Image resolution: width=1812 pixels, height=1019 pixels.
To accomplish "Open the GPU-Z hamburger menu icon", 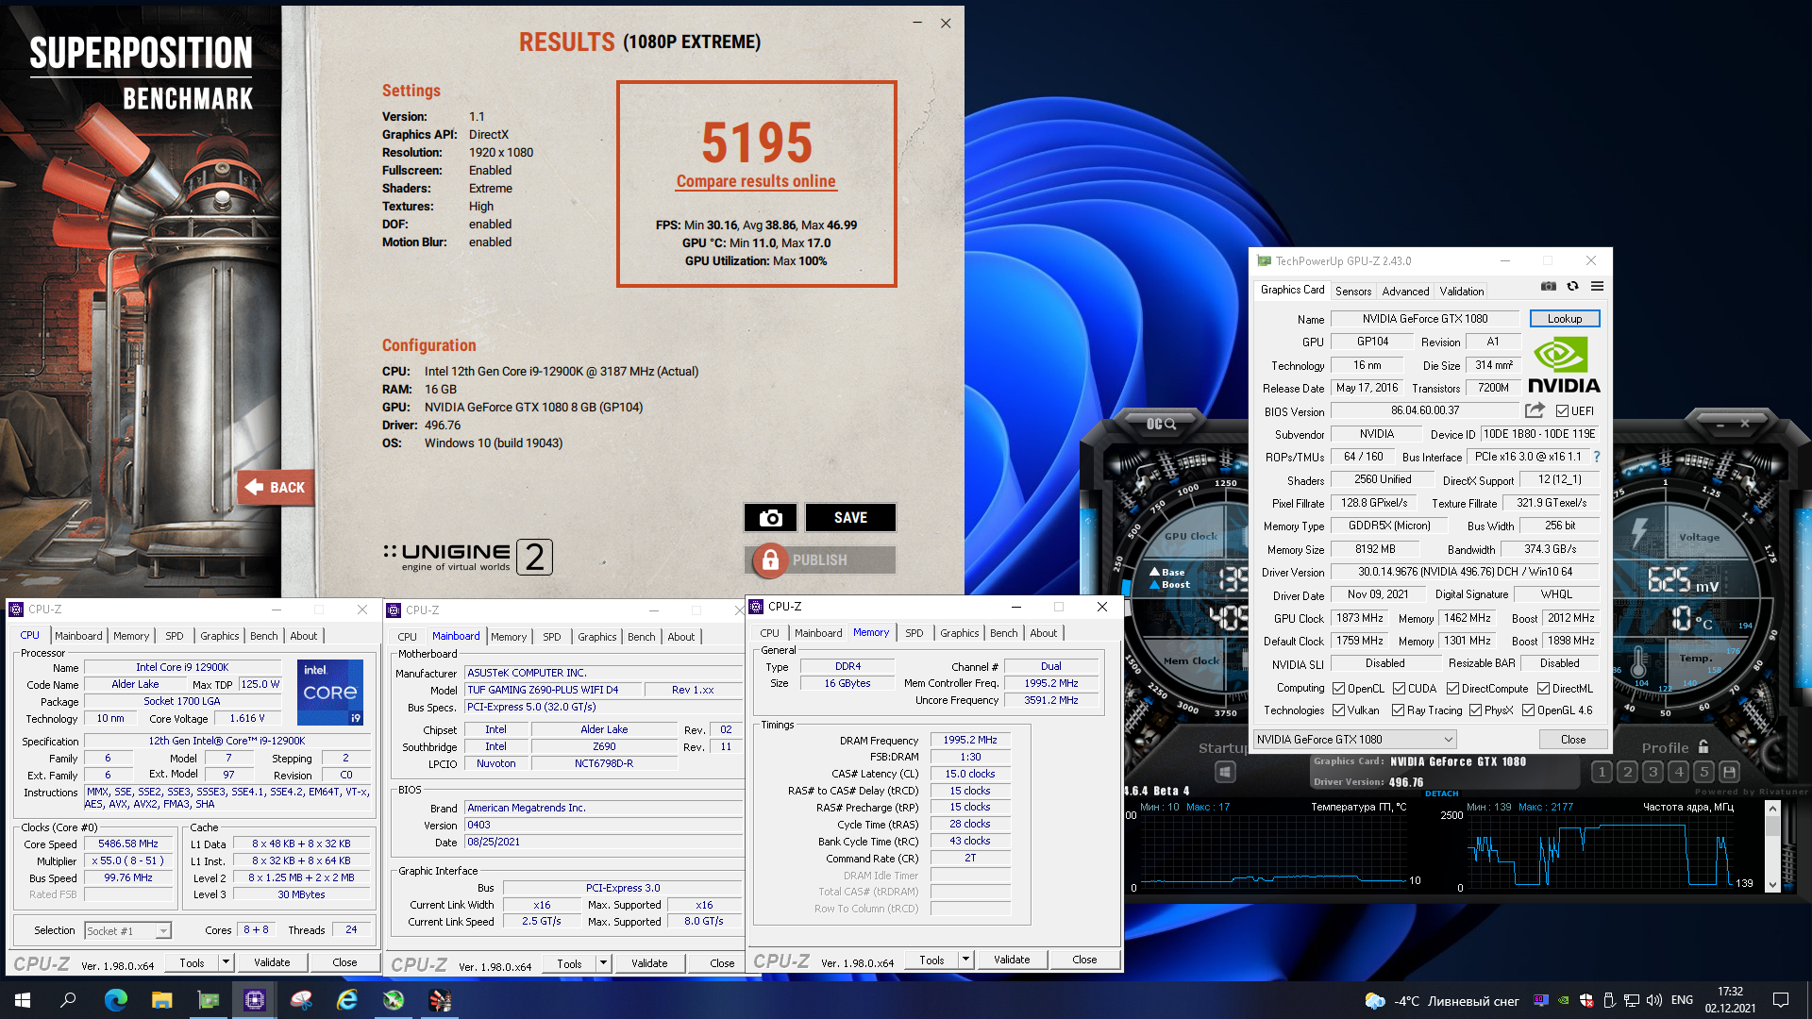I will (x=1597, y=287).
